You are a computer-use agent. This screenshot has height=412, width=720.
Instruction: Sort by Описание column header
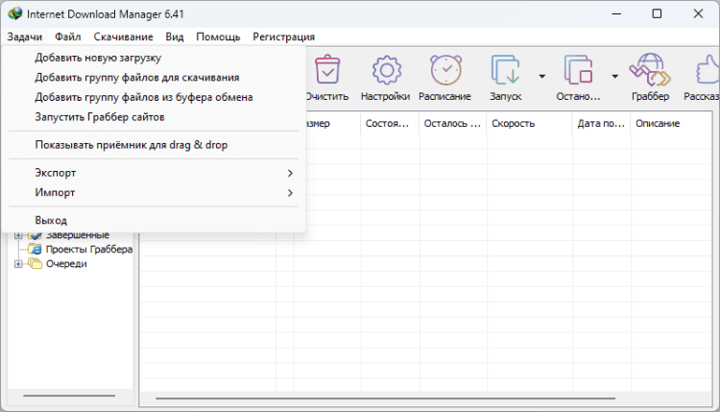[671, 123]
